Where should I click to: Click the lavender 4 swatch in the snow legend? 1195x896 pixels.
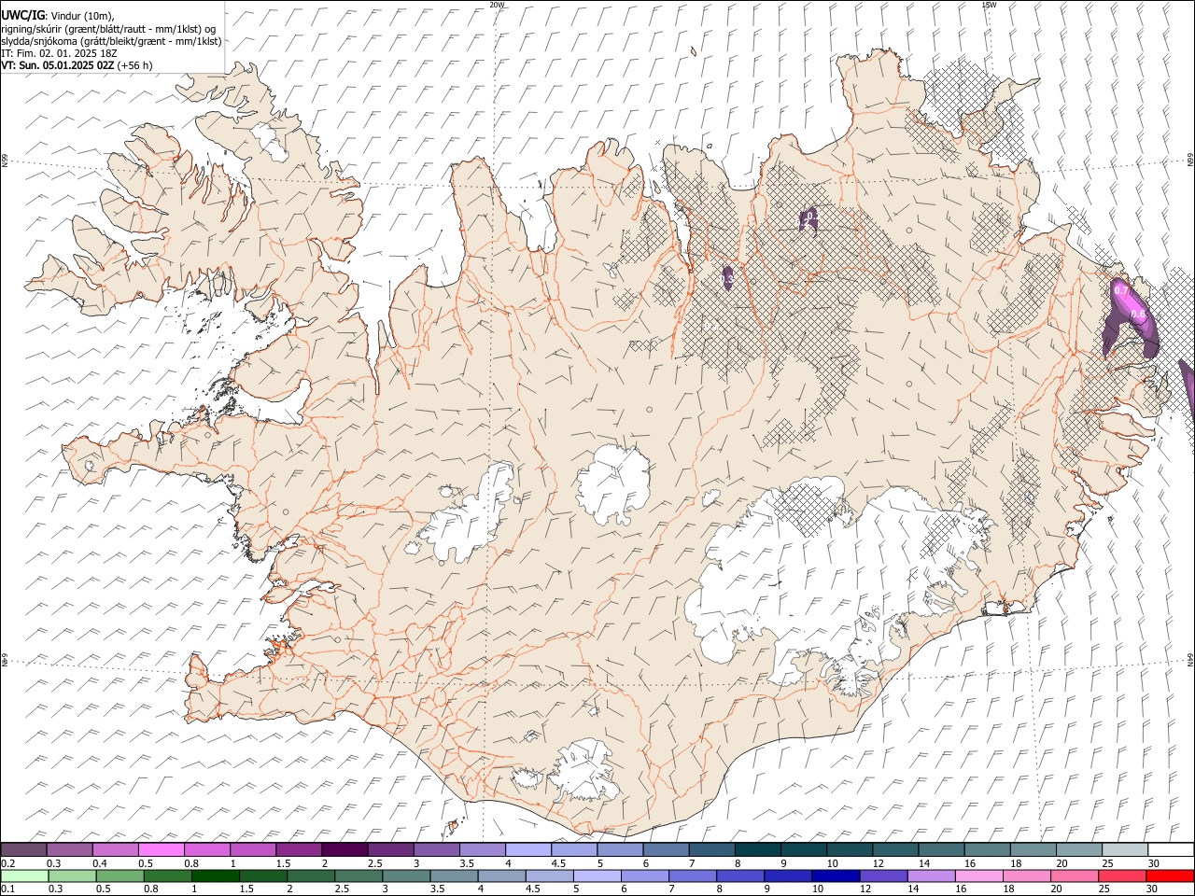tap(528, 850)
